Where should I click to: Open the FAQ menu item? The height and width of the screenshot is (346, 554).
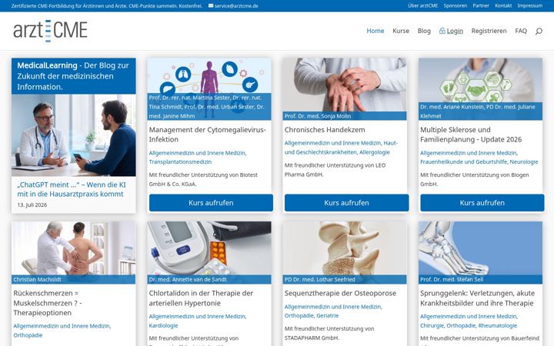[521, 31]
